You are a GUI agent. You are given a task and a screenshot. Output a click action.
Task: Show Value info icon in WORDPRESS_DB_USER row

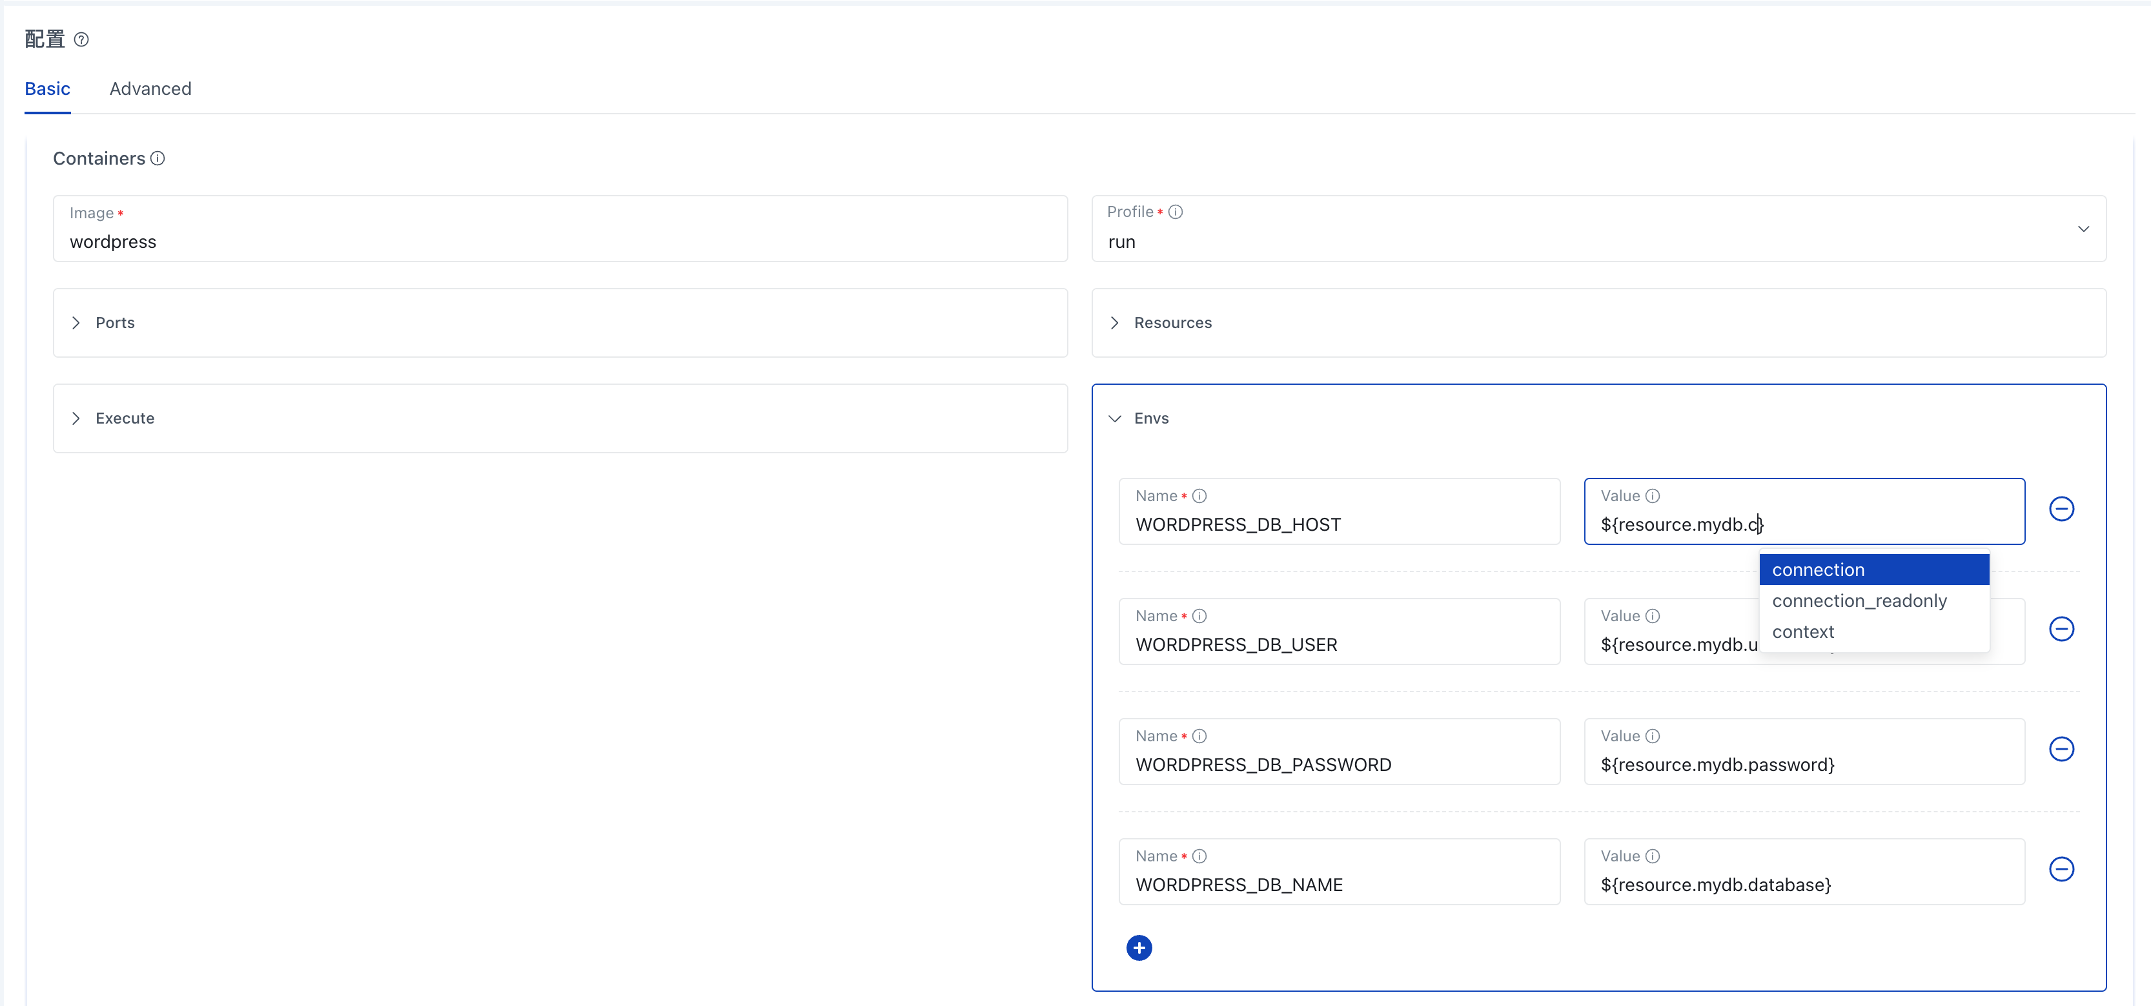pyautogui.click(x=1651, y=616)
